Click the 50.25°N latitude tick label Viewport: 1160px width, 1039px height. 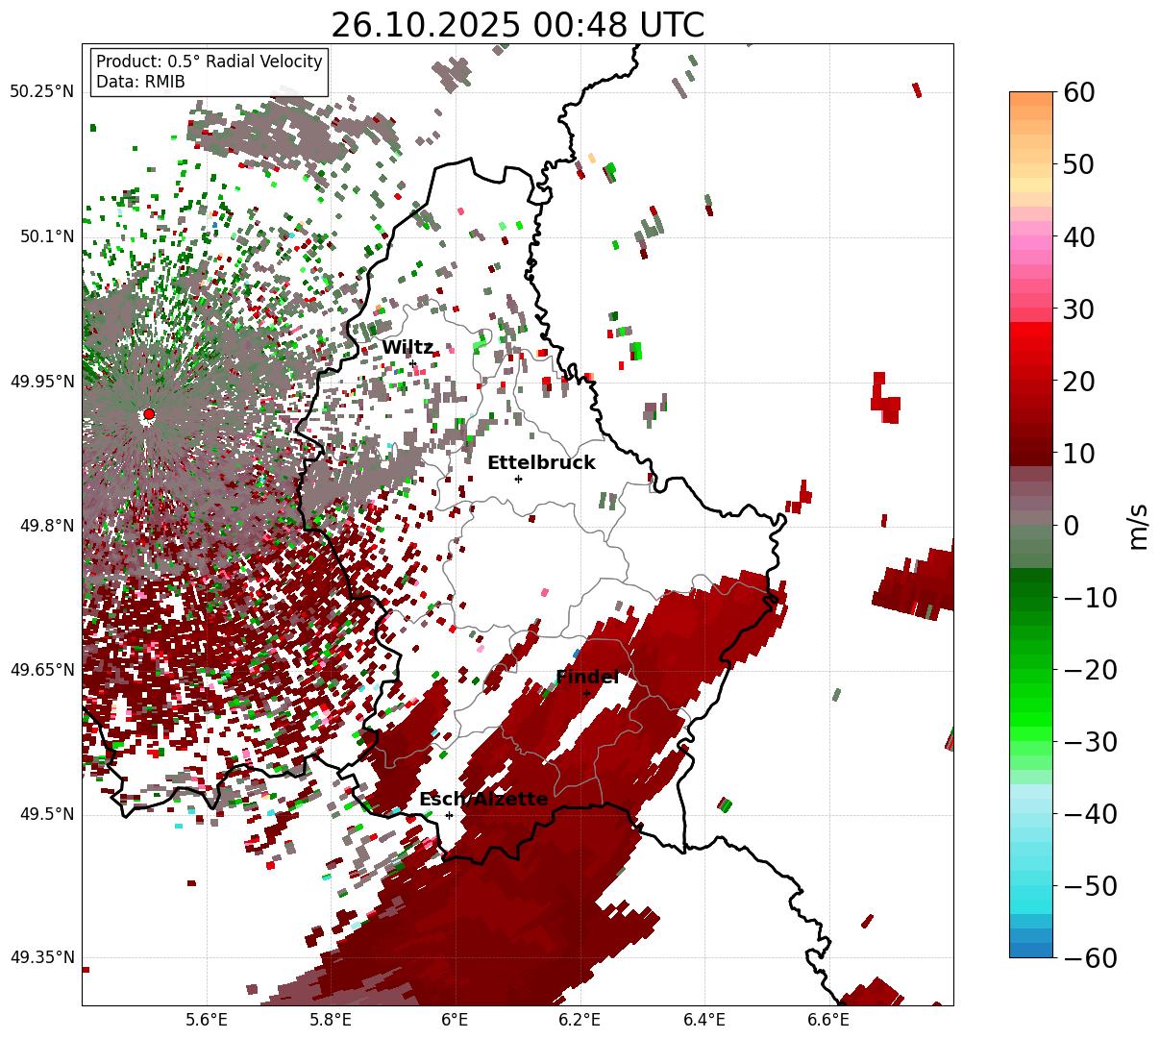(x=41, y=92)
